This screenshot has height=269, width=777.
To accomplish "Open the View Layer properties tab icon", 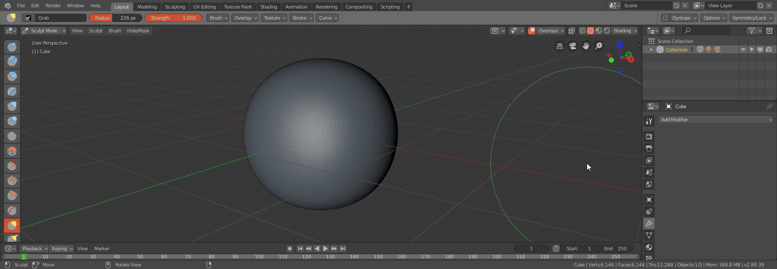I will coord(649,160).
